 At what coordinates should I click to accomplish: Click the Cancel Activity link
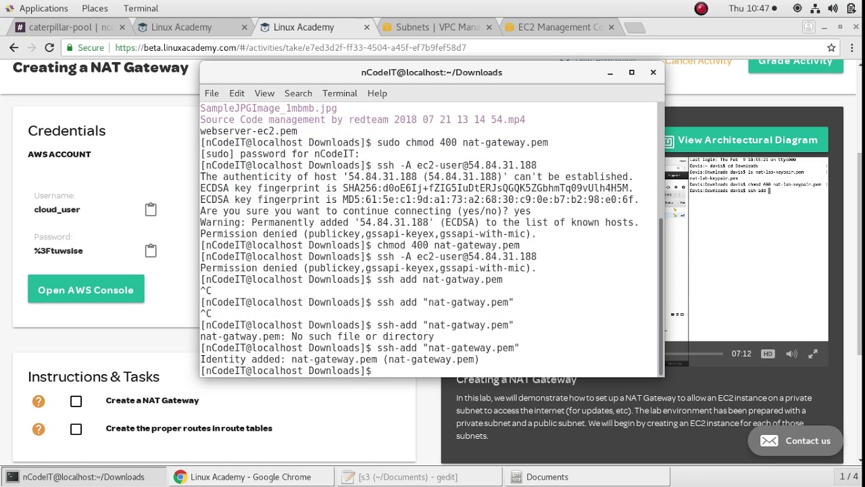(x=698, y=61)
